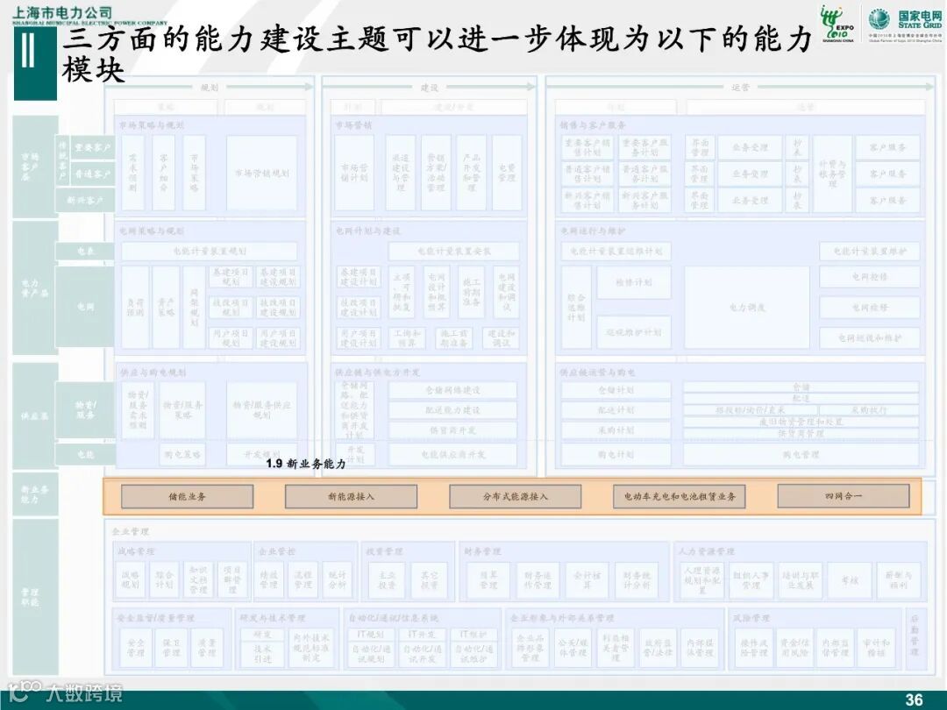Click the 配送能力建设 box

point(452,410)
